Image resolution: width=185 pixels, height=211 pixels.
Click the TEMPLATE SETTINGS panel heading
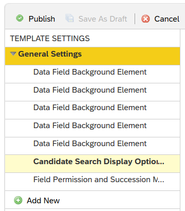tap(50, 38)
